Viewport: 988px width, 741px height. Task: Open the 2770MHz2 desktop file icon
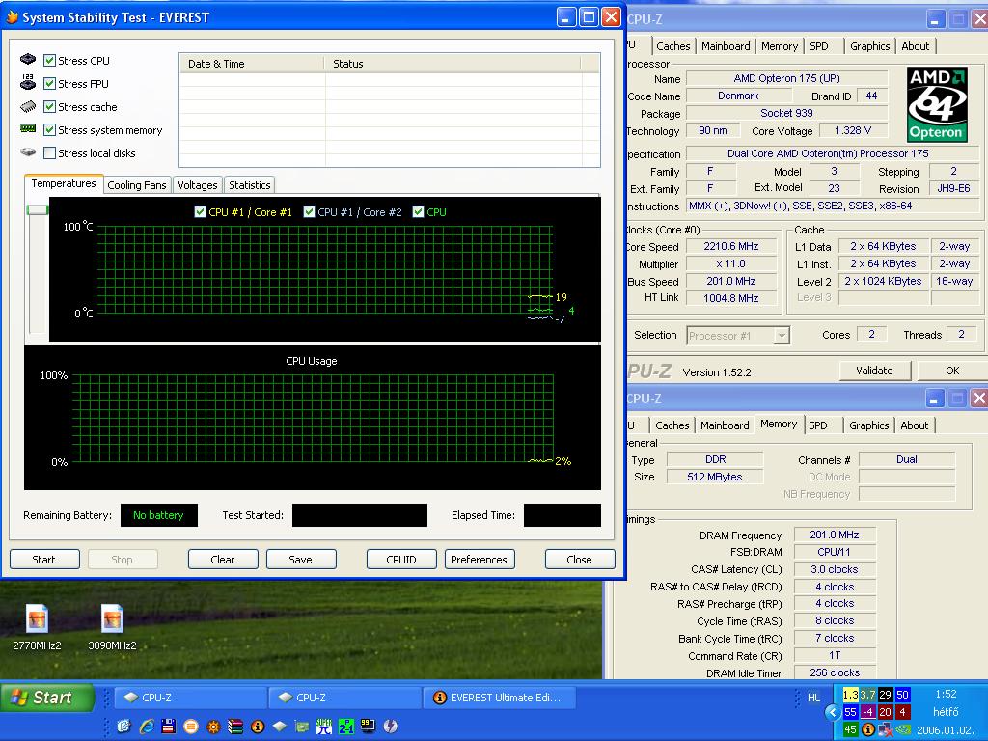(x=37, y=618)
